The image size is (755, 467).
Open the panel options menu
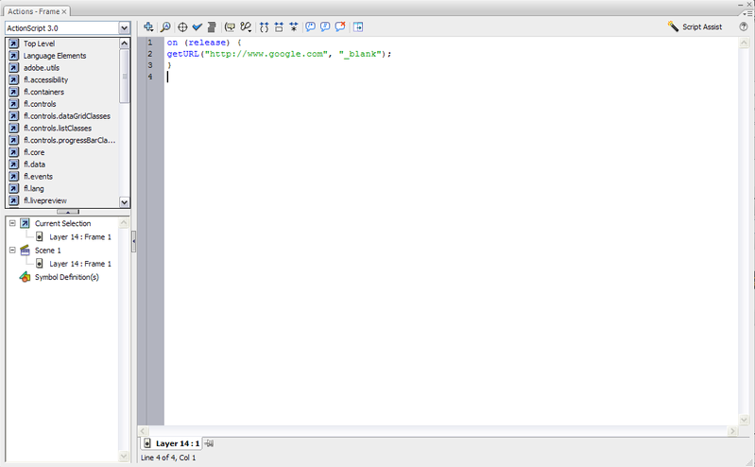click(x=748, y=14)
